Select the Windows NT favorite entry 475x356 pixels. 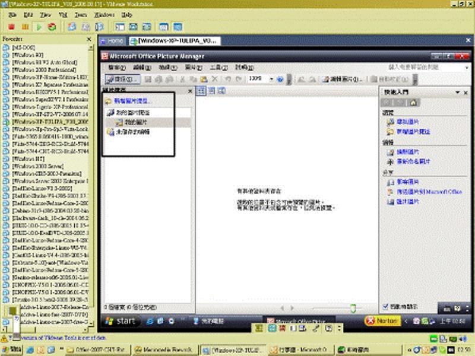click(28, 158)
